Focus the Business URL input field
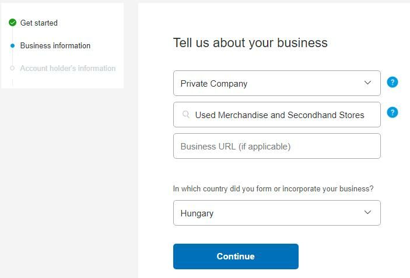This screenshot has width=410, height=278. [x=276, y=146]
